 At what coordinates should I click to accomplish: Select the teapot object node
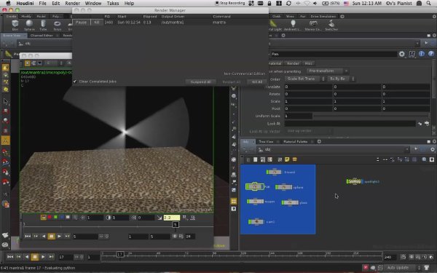[255, 201]
